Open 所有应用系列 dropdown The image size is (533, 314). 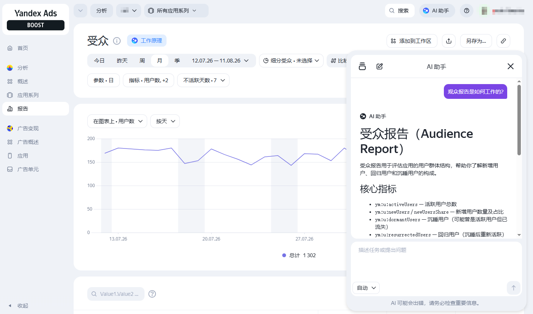click(x=176, y=11)
